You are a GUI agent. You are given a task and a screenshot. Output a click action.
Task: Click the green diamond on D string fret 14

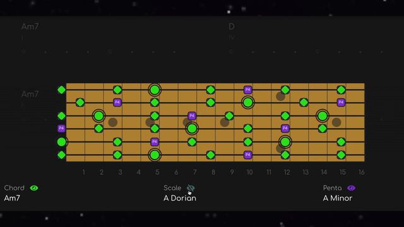coord(323,129)
